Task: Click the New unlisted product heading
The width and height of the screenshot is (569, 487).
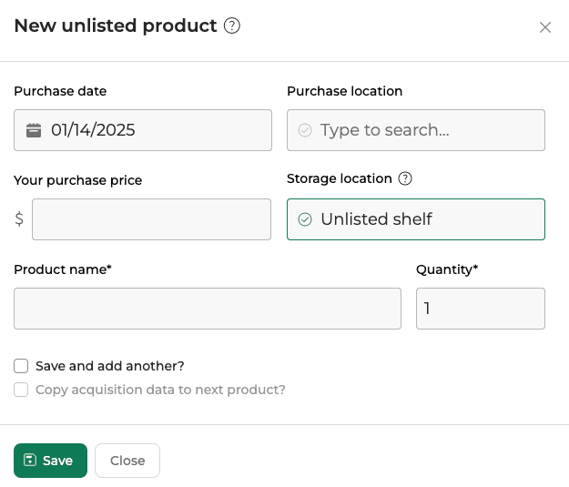Action: (x=116, y=25)
